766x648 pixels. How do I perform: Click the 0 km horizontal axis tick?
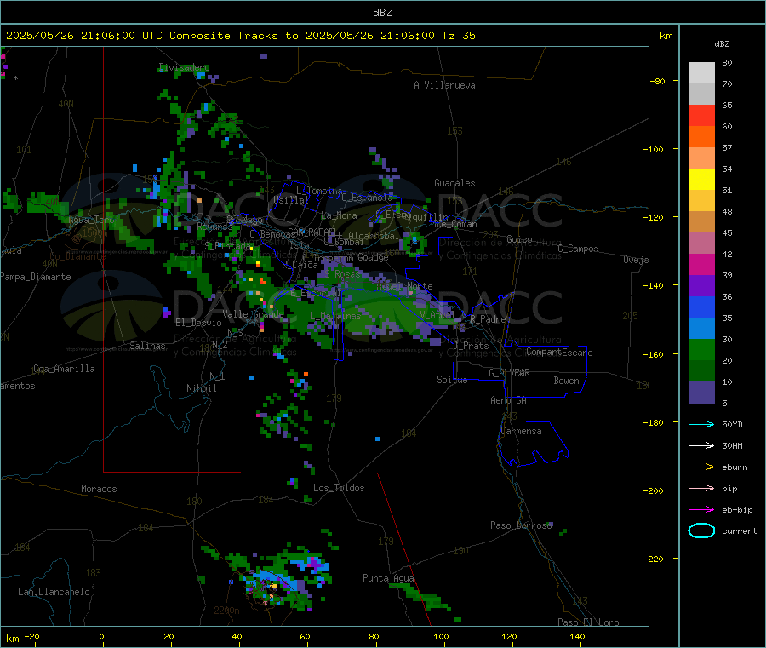tap(101, 637)
